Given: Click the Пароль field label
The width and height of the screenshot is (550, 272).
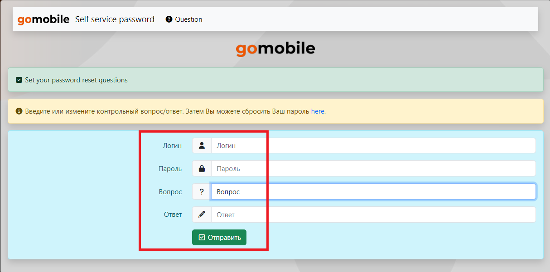Looking at the screenshot, I should pos(170,169).
